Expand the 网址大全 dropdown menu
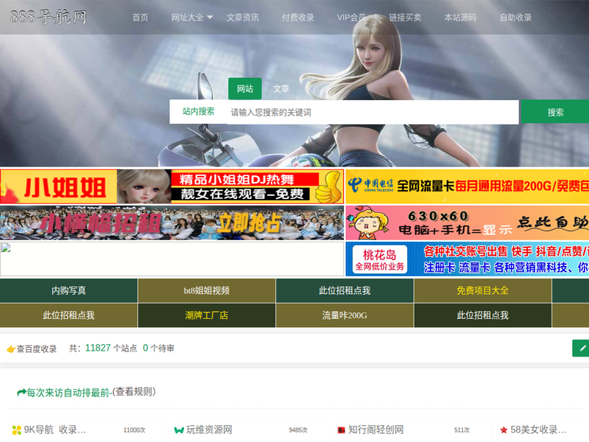Viewport: 589px width, 442px height. [x=192, y=17]
